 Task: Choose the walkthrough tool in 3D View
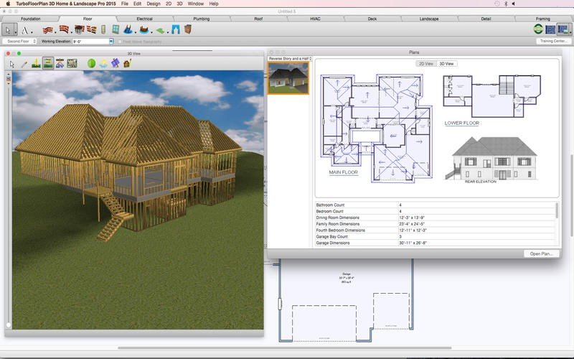pyautogui.click(x=36, y=63)
